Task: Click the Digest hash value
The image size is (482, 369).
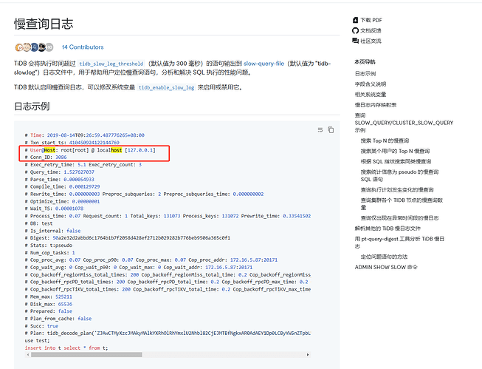Action: pos(142,238)
